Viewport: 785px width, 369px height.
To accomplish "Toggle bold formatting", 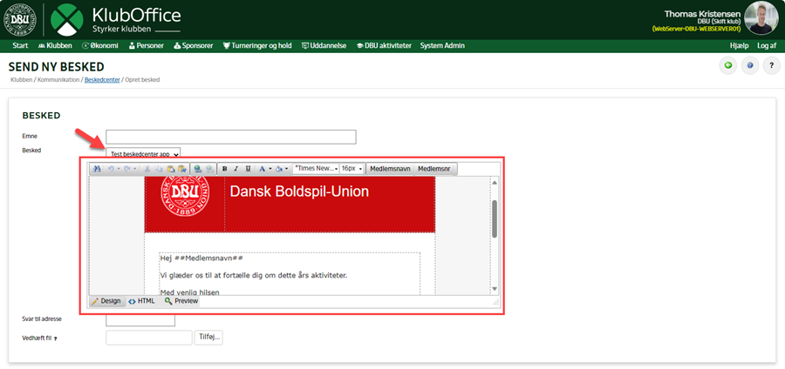I will [225, 169].
